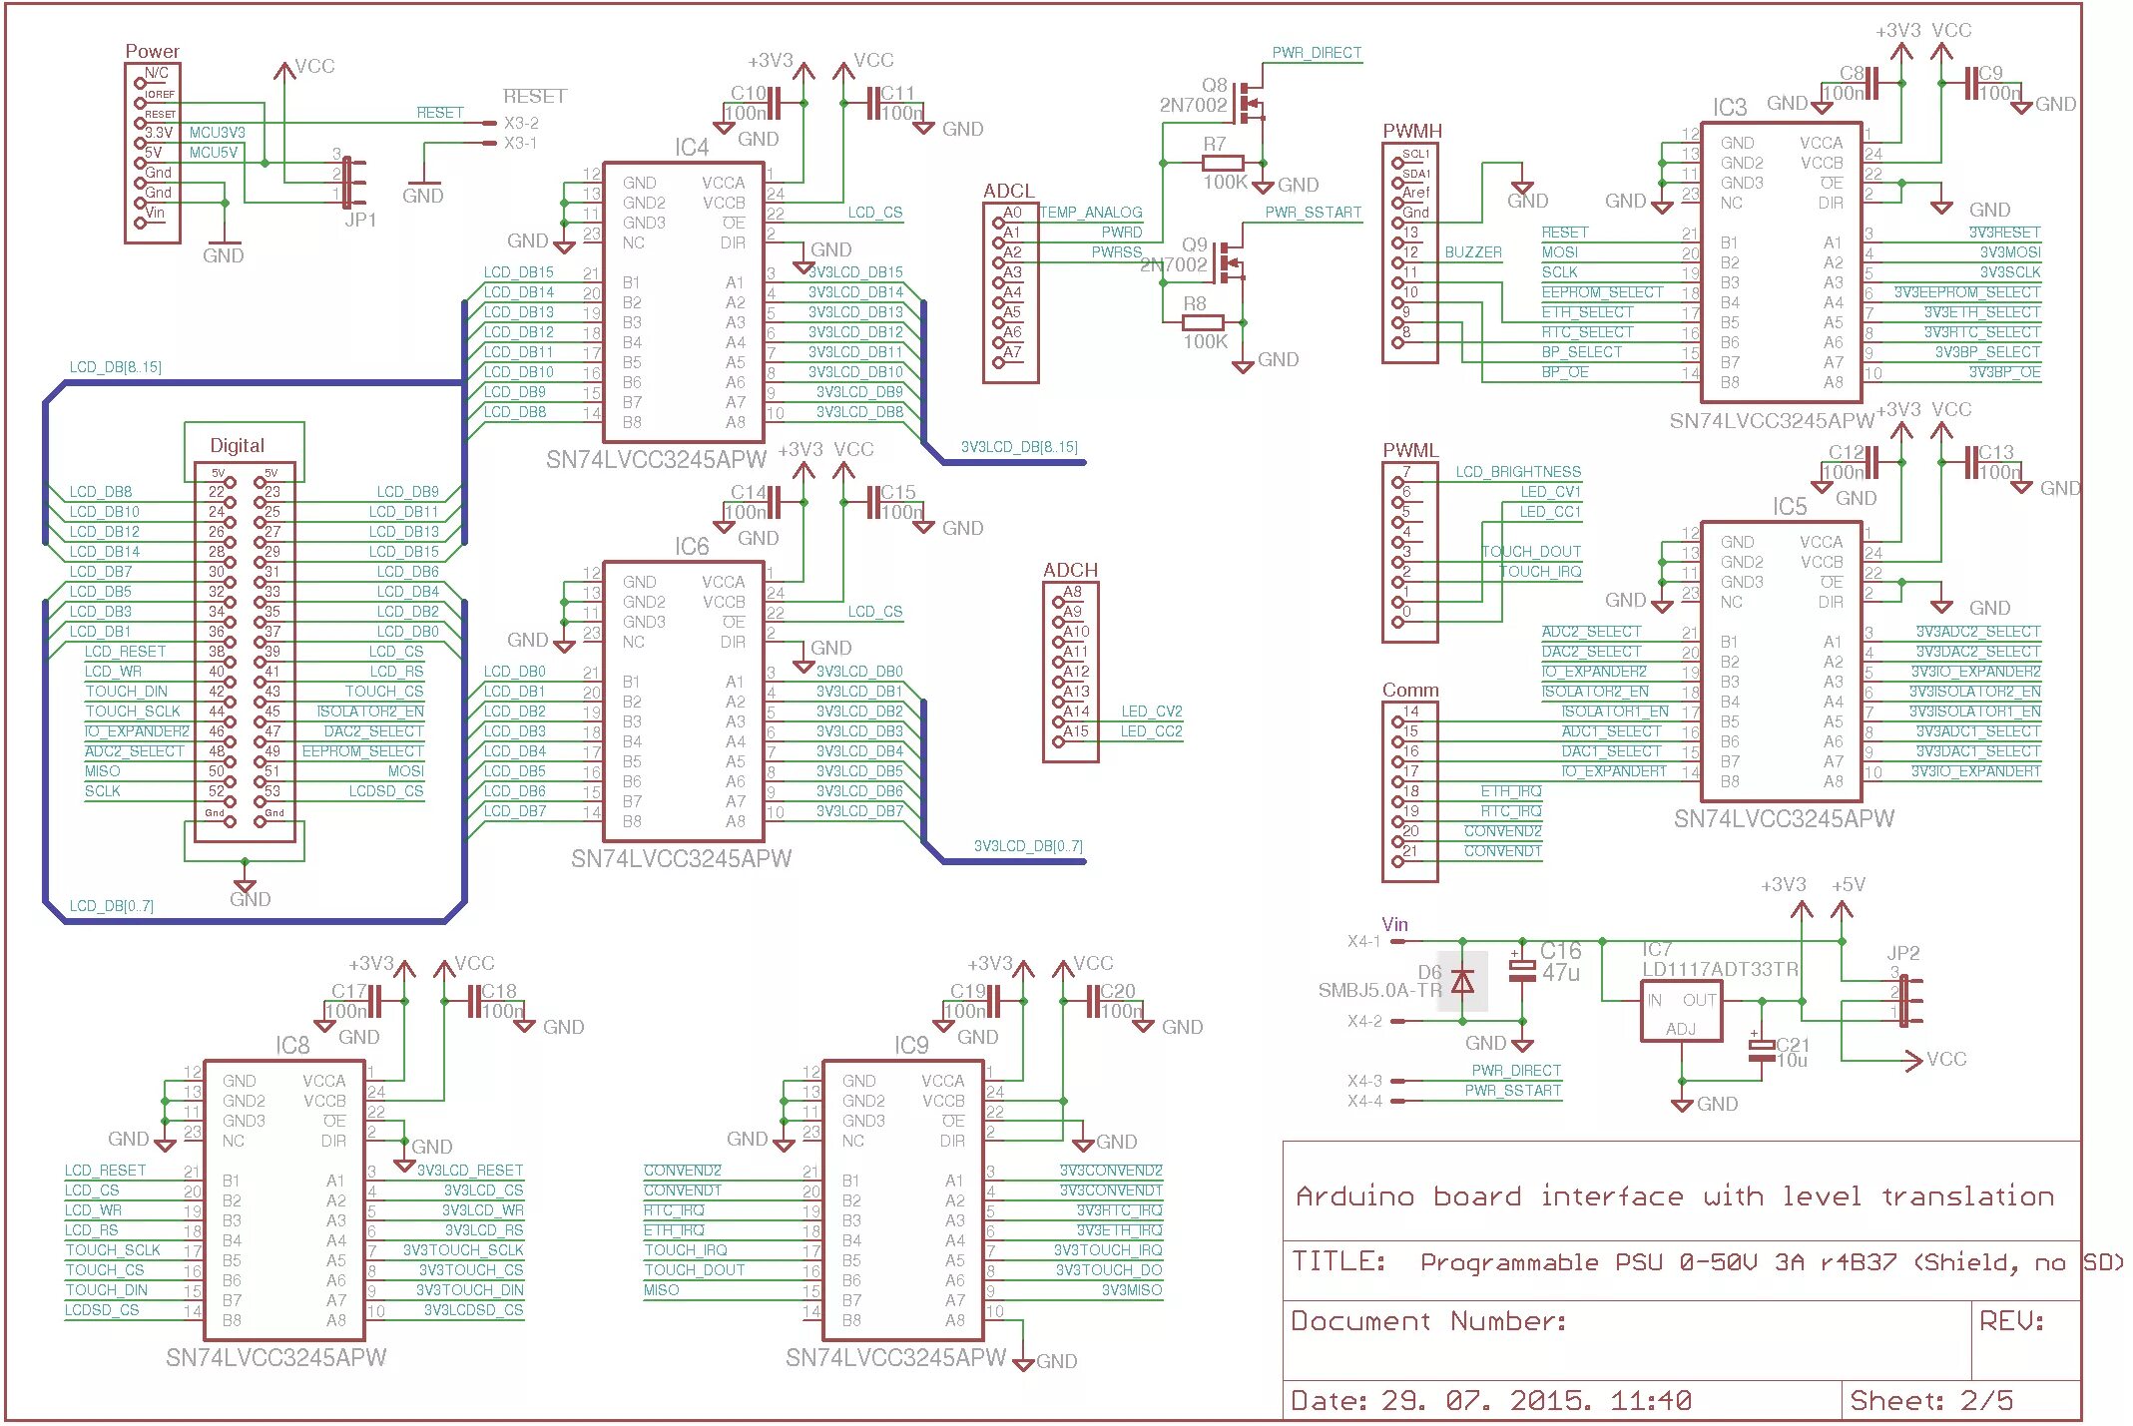This screenshot has width=2133, height=1426.
Task: Click the IC7 LD1117ADT33TR regulator box
Action: click(x=1681, y=1011)
